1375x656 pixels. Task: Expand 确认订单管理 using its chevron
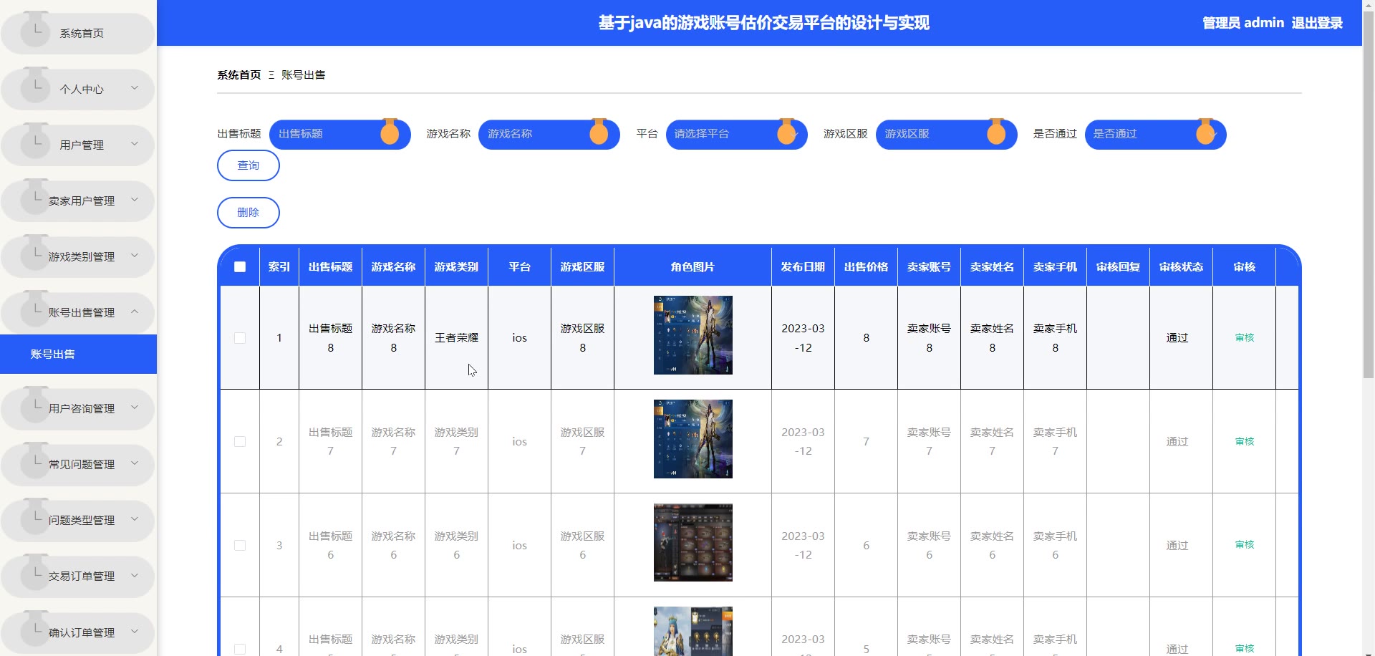coord(135,631)
